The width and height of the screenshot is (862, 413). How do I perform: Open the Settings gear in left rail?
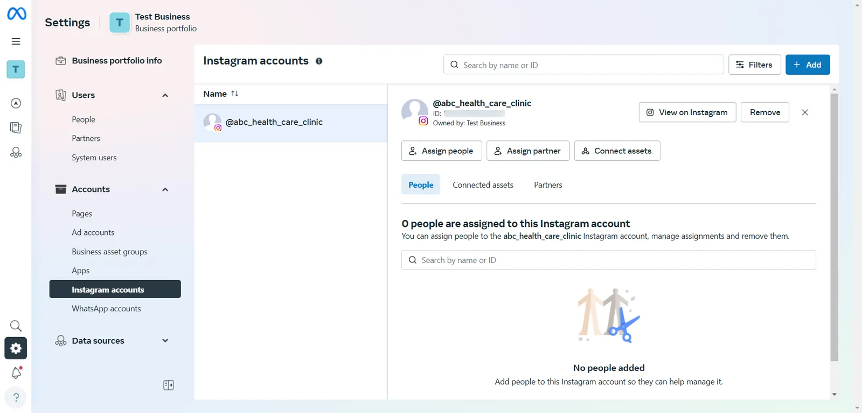[x=16, y=348]
